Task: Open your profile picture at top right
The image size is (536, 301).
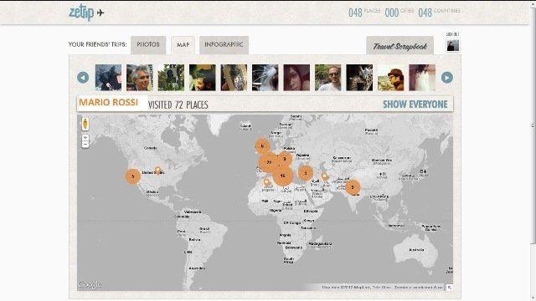Action: pos(453,45)
